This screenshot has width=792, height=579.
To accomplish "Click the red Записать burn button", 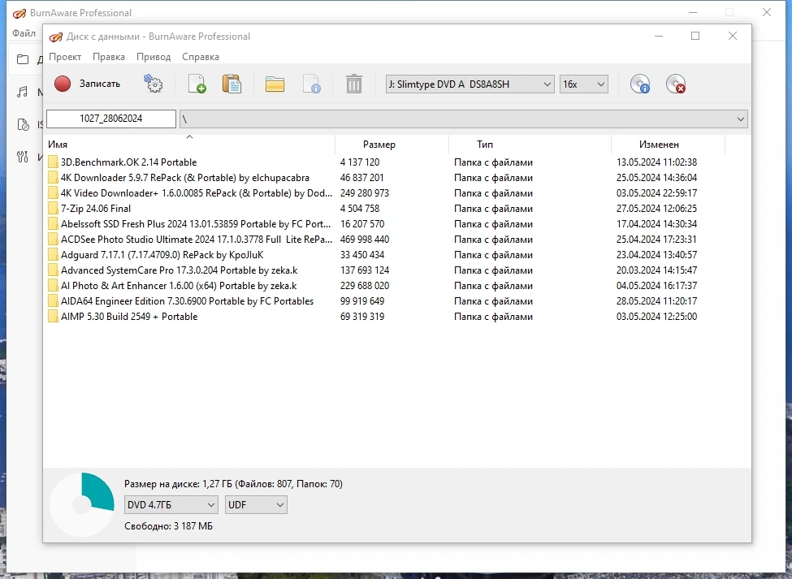I will [x=87, y=84].
